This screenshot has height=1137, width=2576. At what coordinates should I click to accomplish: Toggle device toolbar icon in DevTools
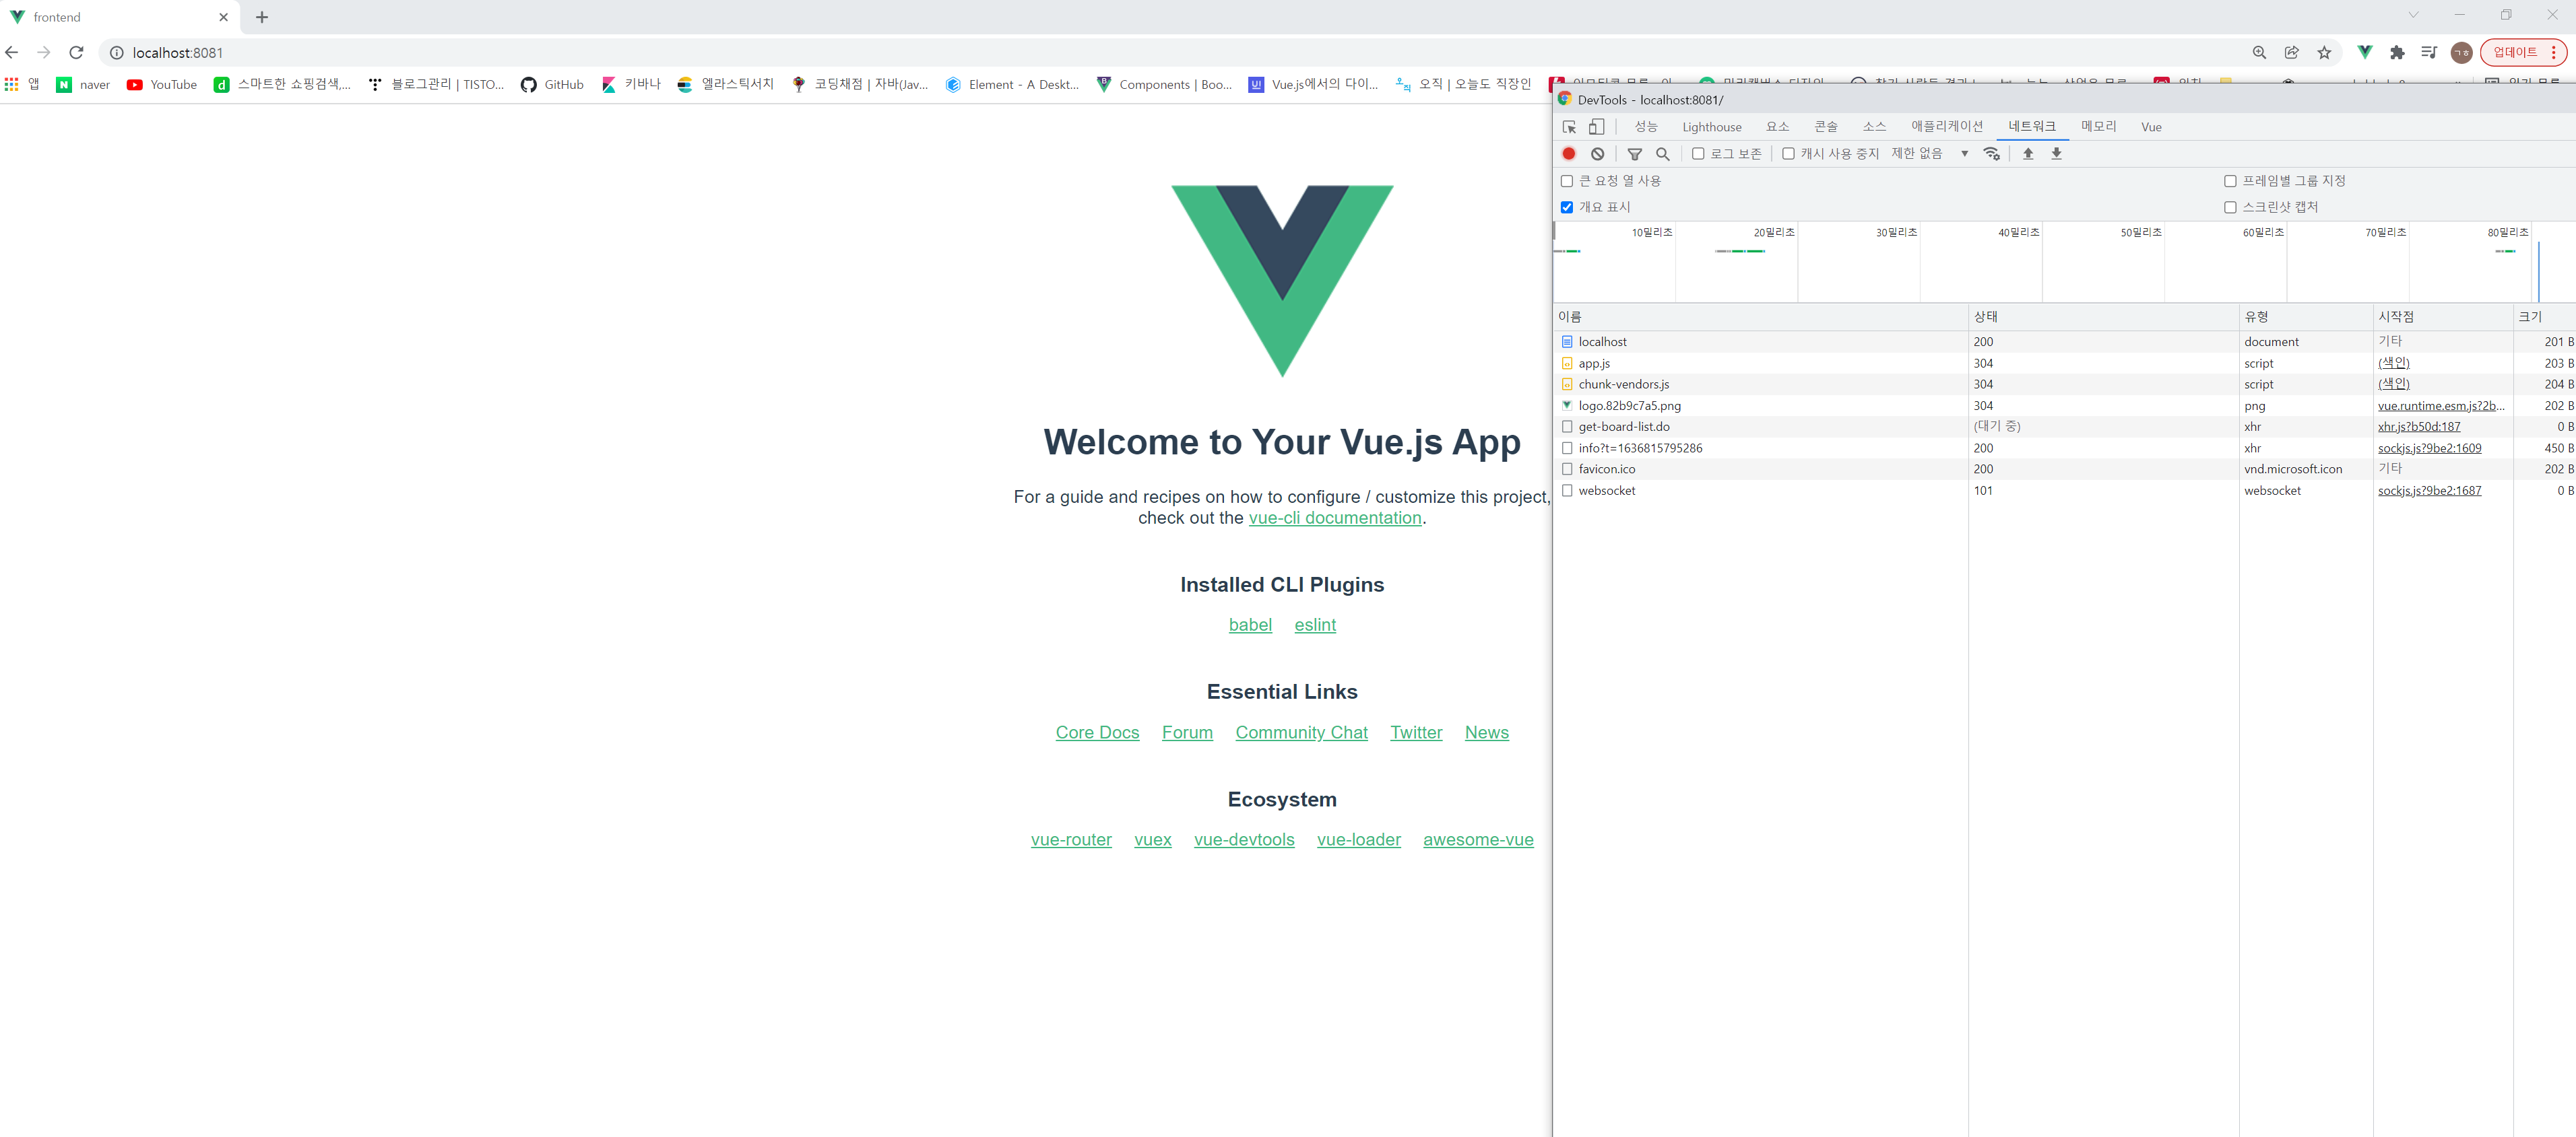pyautogui.click(x=1596, y=127)
